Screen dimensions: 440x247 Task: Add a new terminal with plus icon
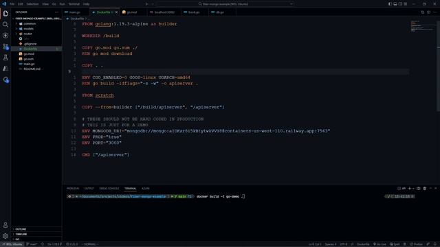click(410, 189)
